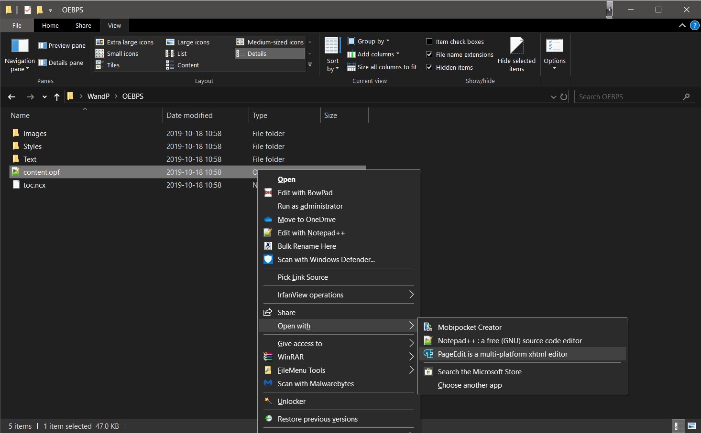Screen dimensions: 701x433
Task: Click the Help question mark icon
Action: 694,26
